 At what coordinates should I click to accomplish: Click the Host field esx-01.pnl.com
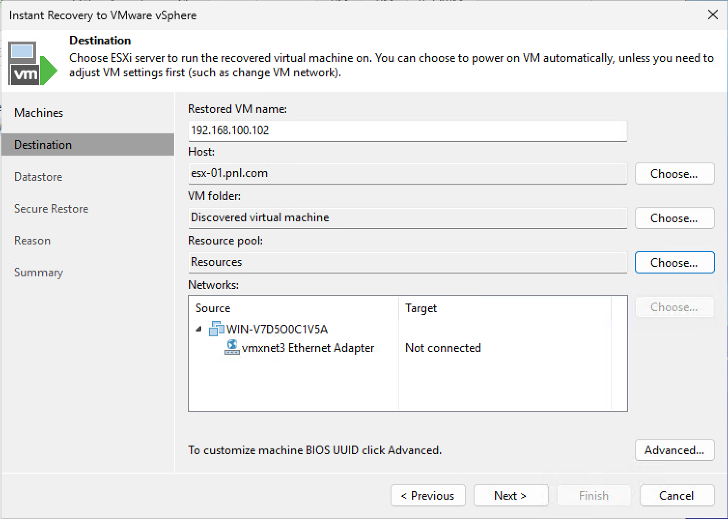pos(407,173)
